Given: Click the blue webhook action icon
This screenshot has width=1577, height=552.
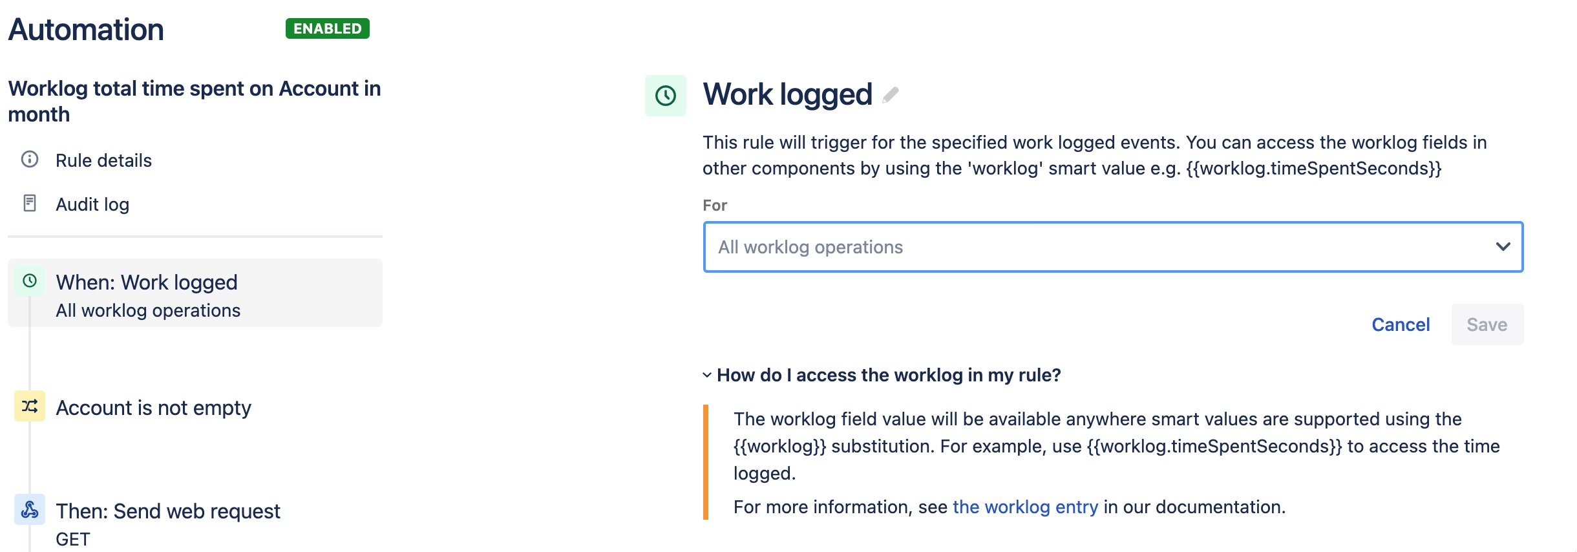Looking at the screenshot, I should click(30, 510).
